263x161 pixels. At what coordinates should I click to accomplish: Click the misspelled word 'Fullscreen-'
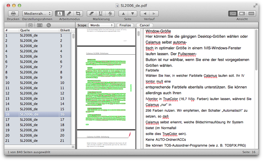(x=187, y=54)
